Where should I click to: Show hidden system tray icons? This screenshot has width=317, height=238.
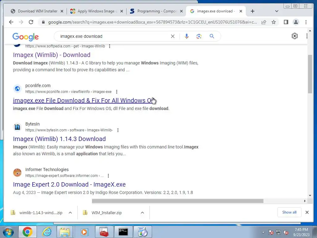(263, 232)
